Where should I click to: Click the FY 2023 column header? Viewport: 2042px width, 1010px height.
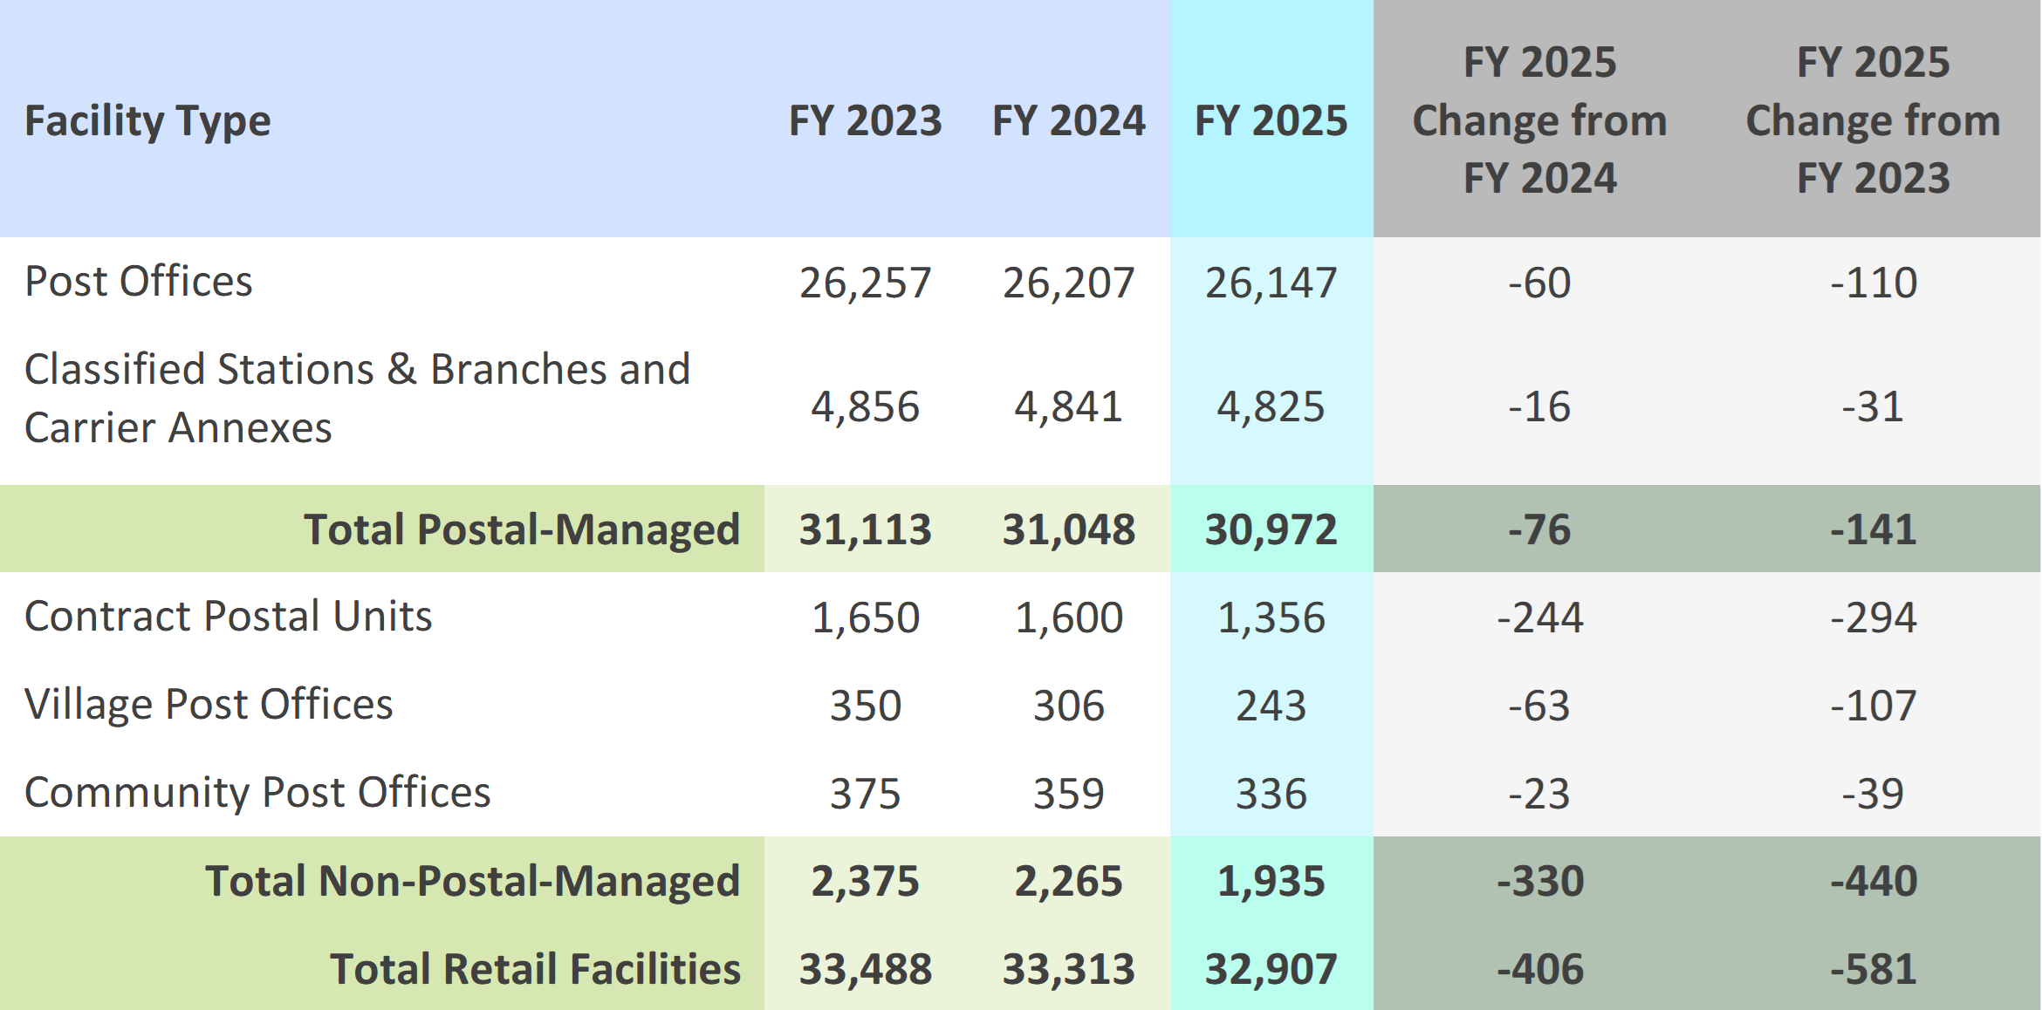click(864, 122)
